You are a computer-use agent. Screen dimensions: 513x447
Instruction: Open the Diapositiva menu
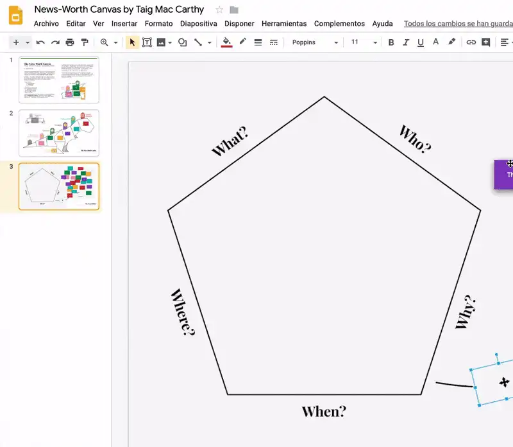[198, 24]
